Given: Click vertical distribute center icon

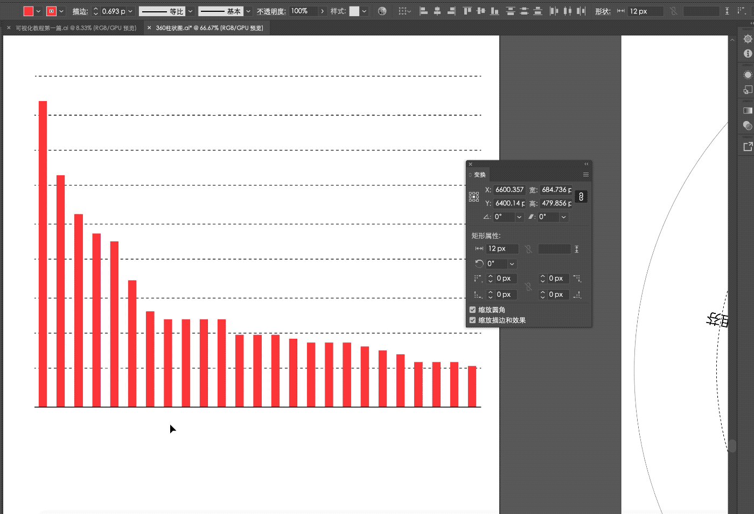Looking at the screenshot, I should 524,11.
